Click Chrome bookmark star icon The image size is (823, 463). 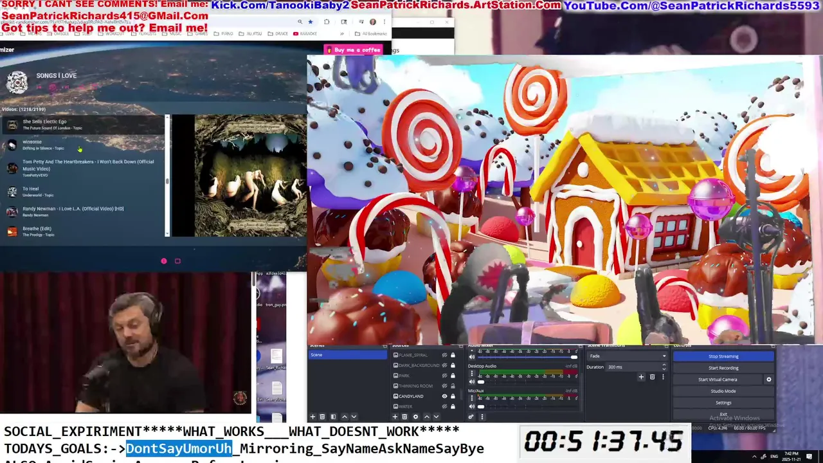click(x=311, y=21)
